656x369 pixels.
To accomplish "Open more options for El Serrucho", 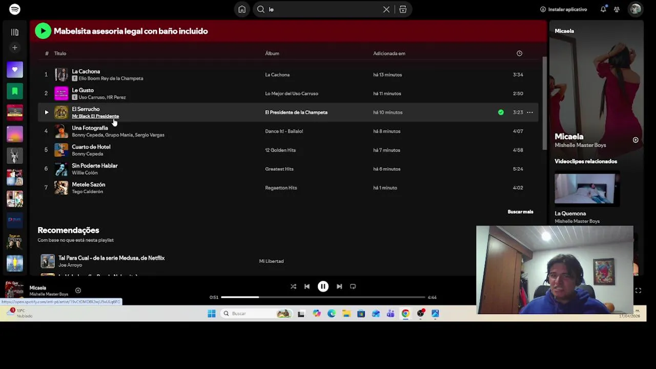I will click(x=530, y=112).
